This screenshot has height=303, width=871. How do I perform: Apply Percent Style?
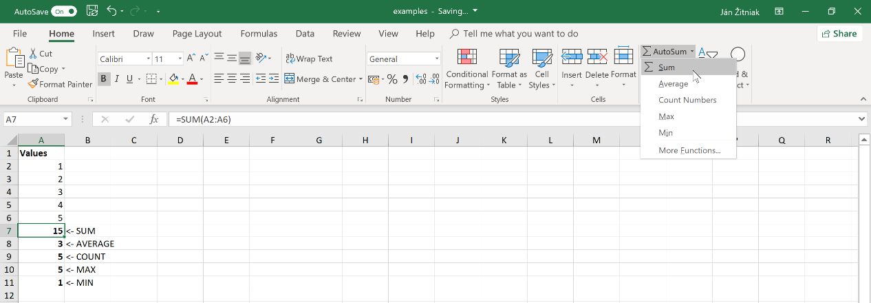coord(392,79)
